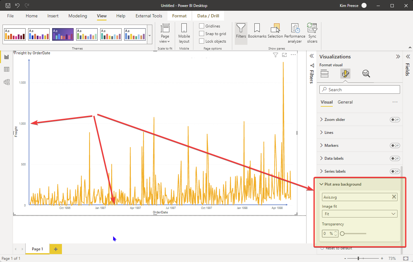The image size is (413, 262).
Task: Turn on the Markers toggle
Action: (x=395, y=146)
